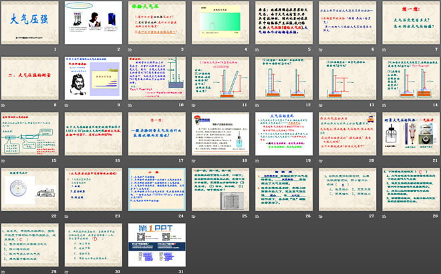Click slide 11 showing the 760mm mercury tube
Viewport: 441px width, 274px height.
point(218,80)
